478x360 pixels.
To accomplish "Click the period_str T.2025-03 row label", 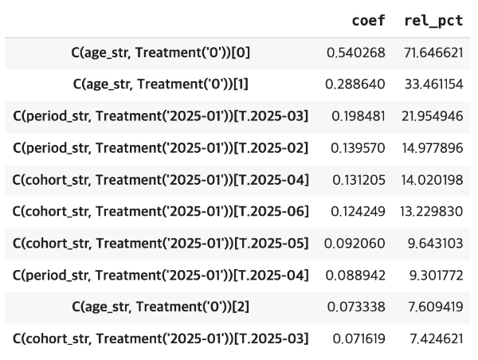I will tap(161, 116).
